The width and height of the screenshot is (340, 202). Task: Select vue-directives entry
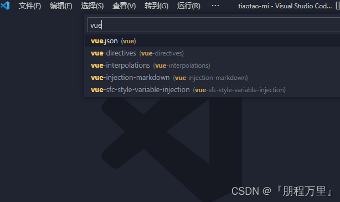pos(212,53)
